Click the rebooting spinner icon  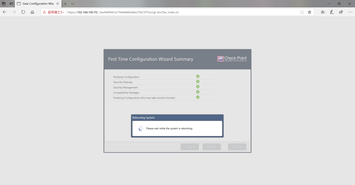141,129
